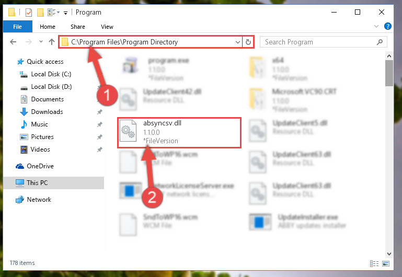Select the program.exe file
402x277 pixels.
pos(156,68)
